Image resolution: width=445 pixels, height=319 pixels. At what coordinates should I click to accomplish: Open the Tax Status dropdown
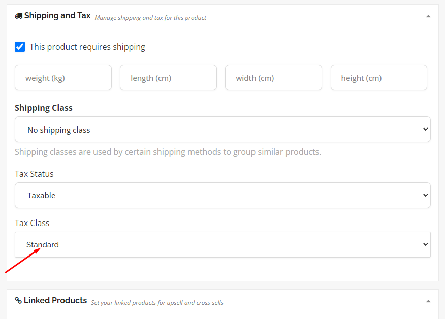(x=223, y=195)
